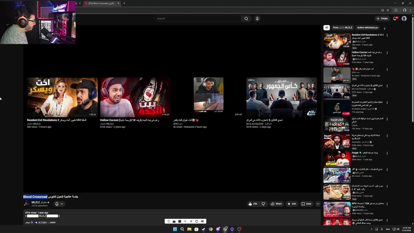
Task: Open options menu for sidebar Resident Evil video
Action: 387,35
